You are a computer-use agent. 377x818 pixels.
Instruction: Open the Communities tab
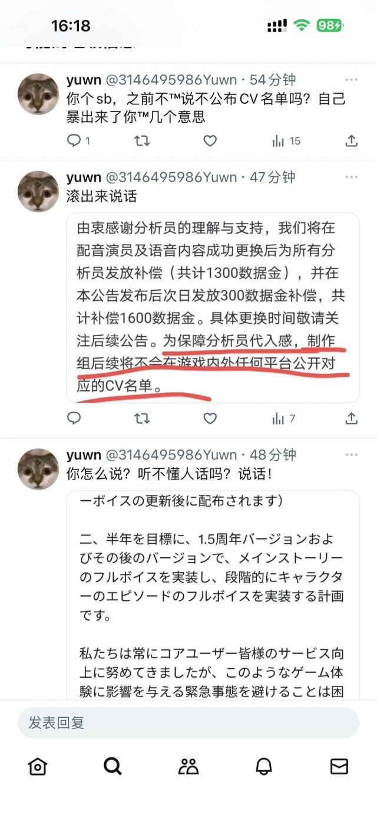pos(188,766)
